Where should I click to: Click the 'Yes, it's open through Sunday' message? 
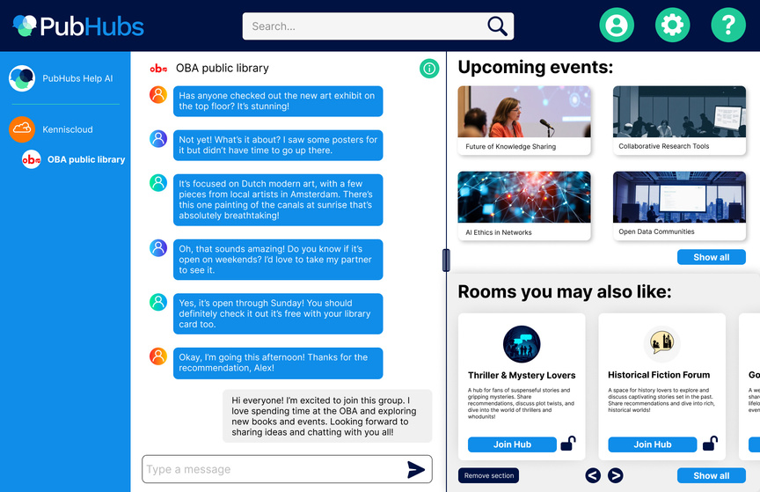pyautogui.click(x=278, y=313)
